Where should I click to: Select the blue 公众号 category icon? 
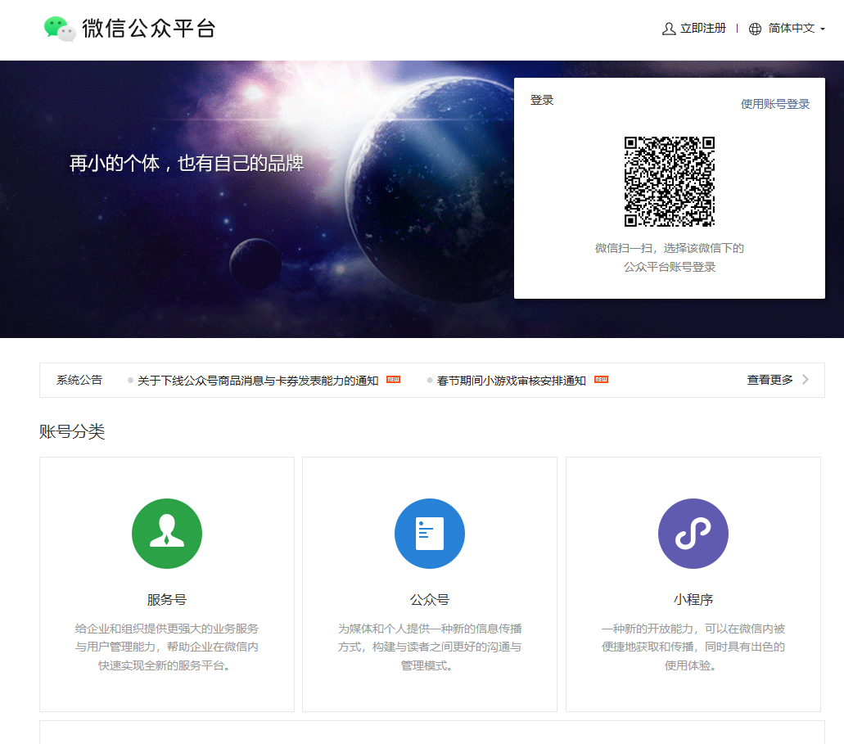(430, 534)
